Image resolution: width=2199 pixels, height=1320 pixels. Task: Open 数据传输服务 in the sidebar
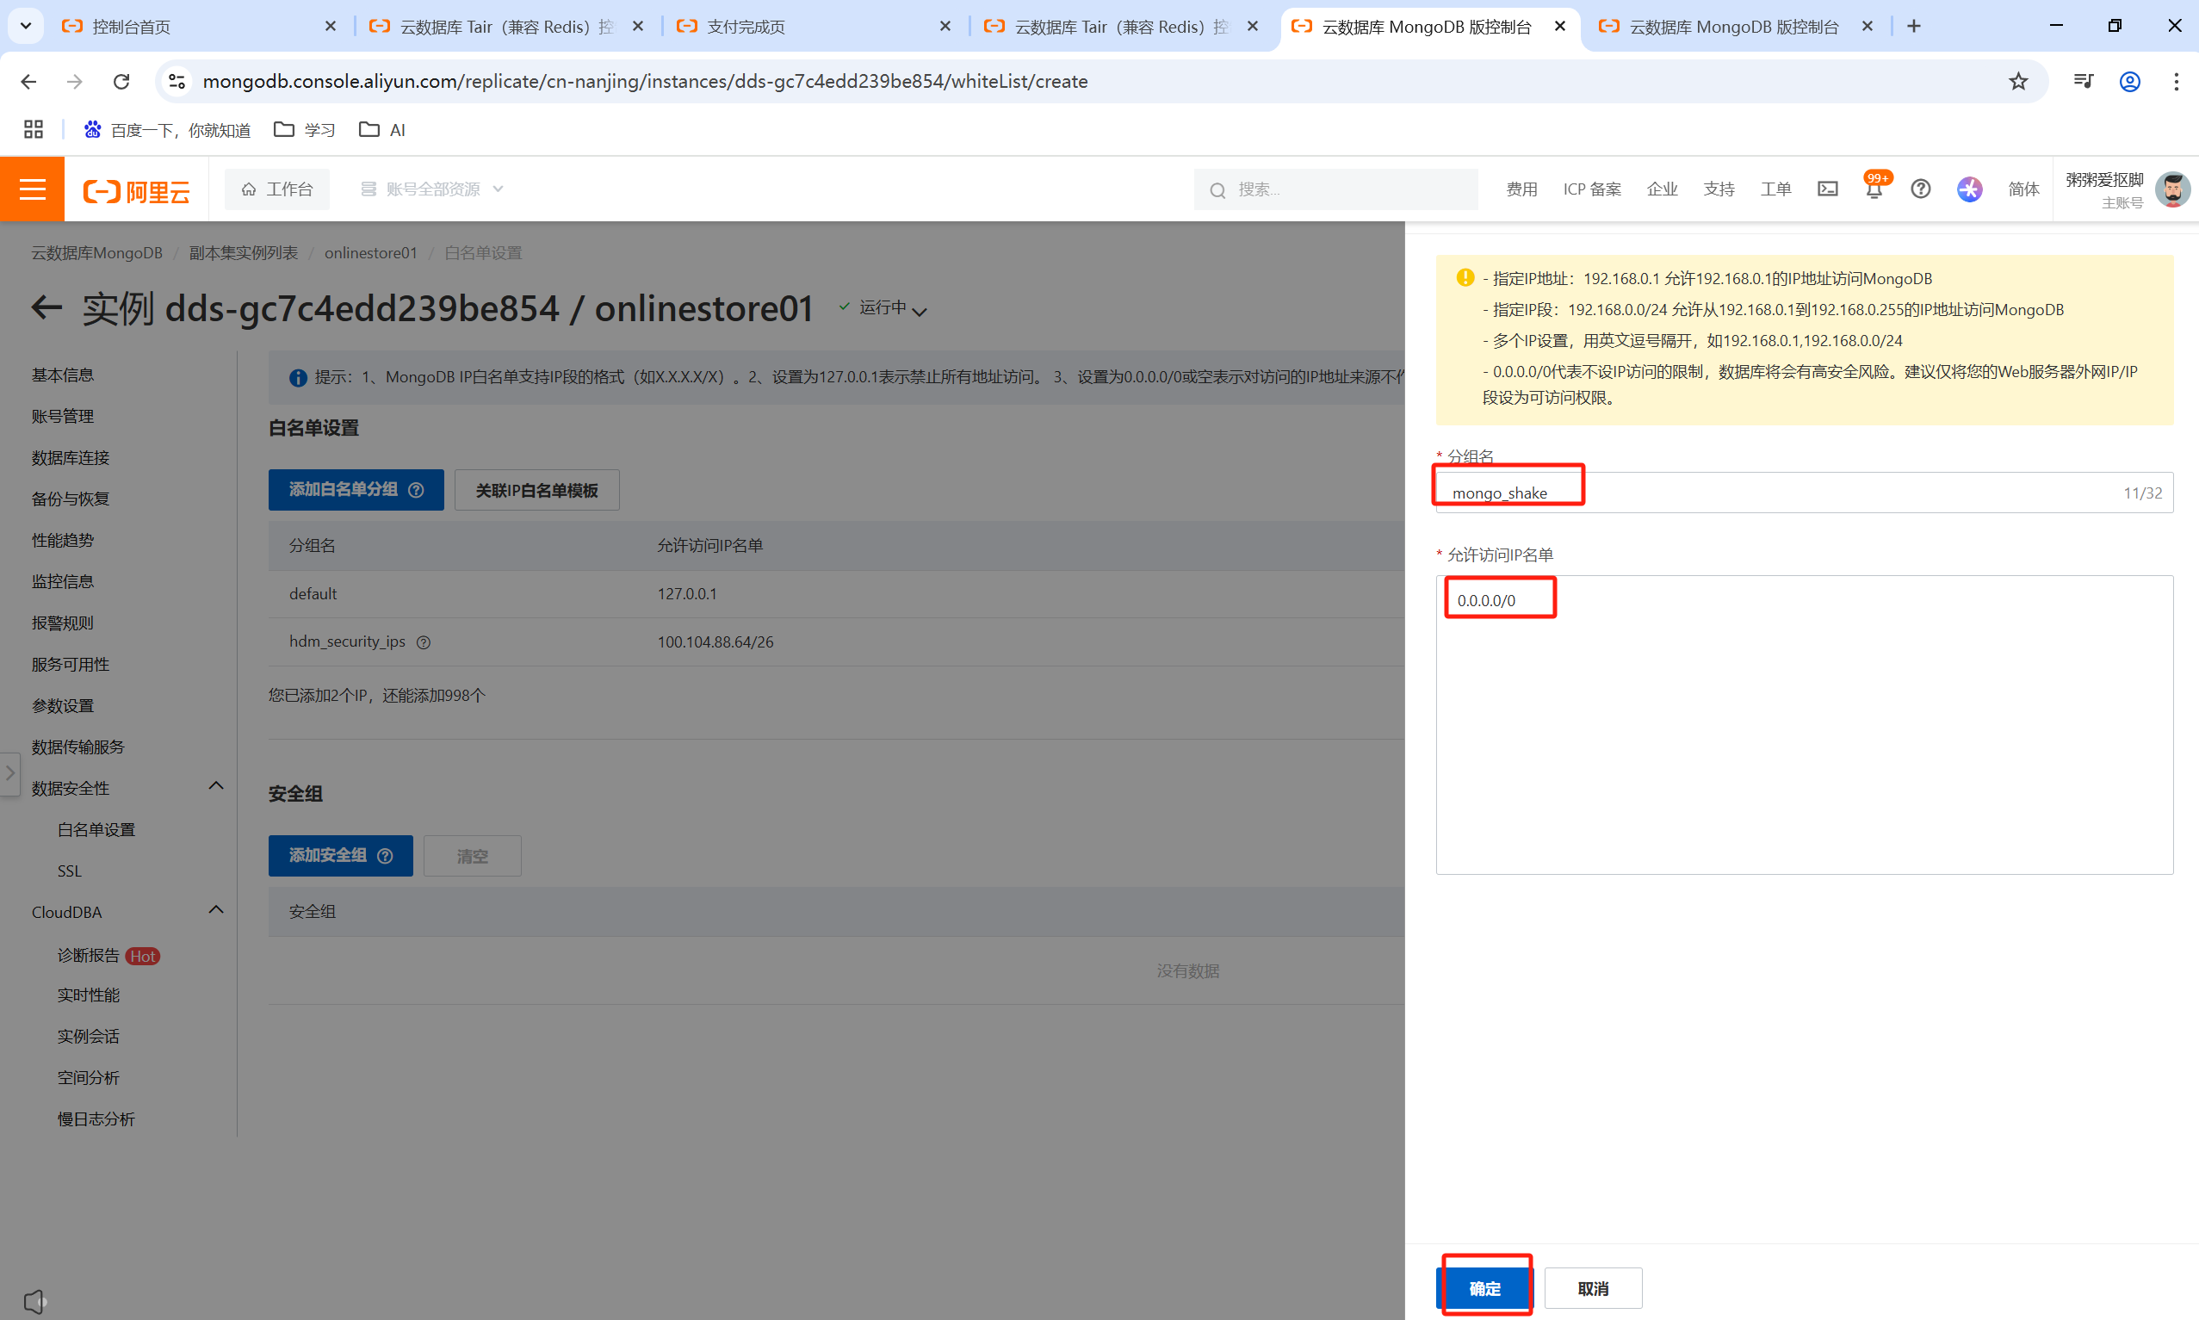pos(78,747)
